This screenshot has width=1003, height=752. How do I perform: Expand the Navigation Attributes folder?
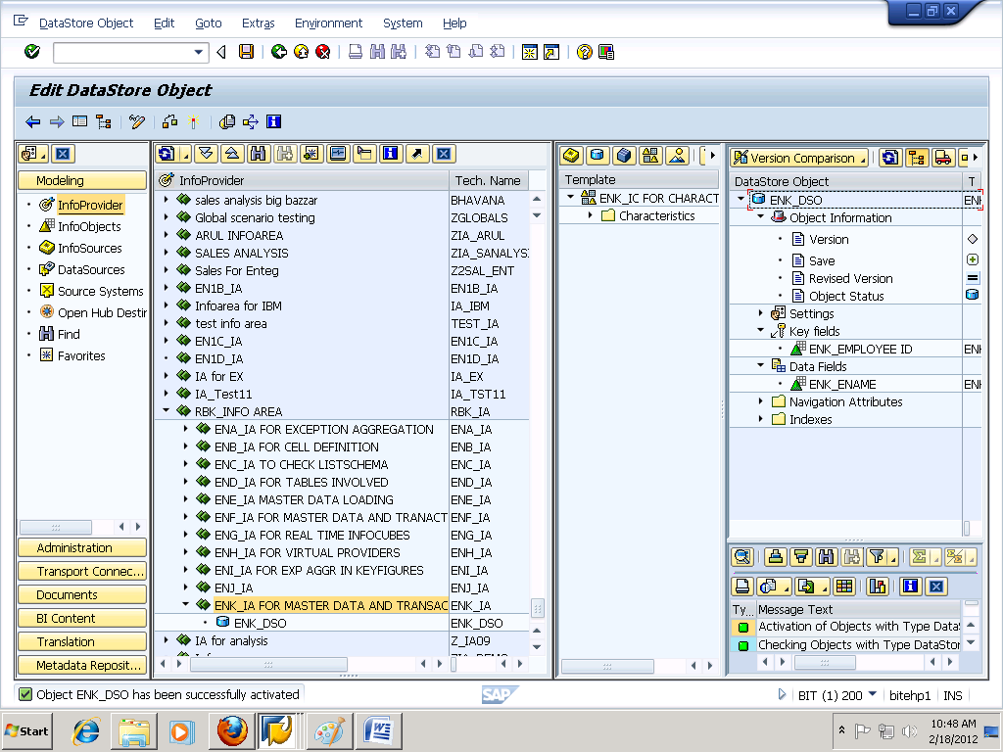pyautogui.click(x=760, y=401)
